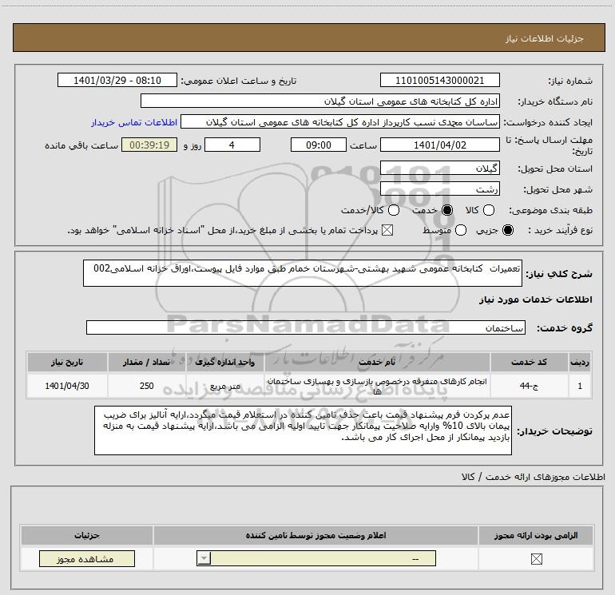Click the service group field ساختمان

[306, 327]
